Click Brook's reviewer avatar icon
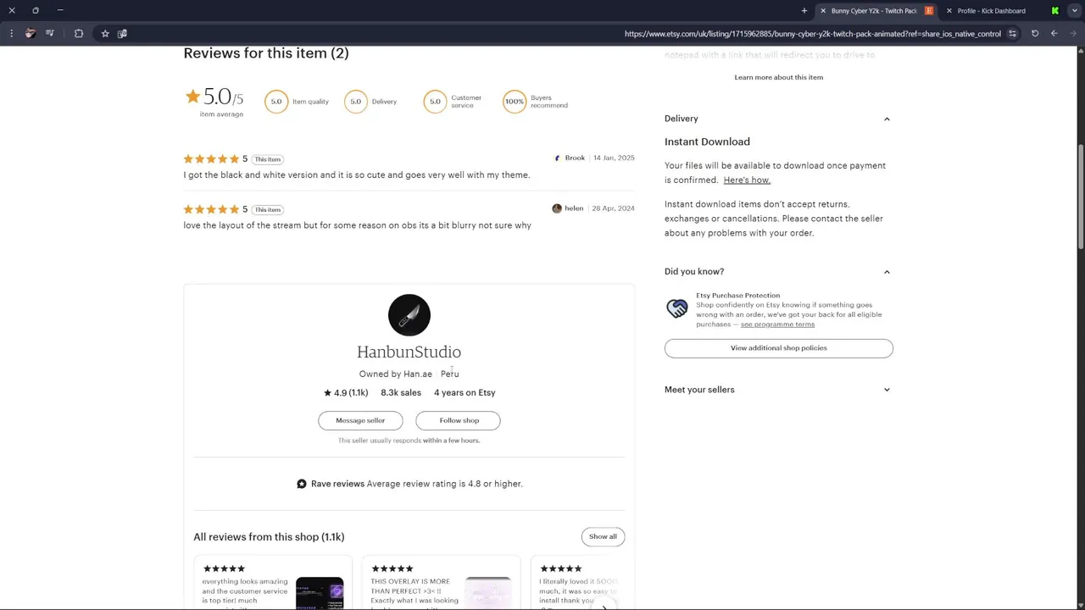 coord(557,158)
